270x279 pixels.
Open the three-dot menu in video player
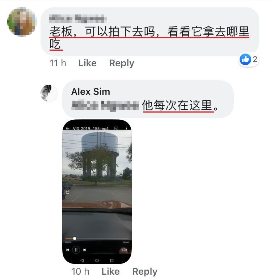click(126, 128)
